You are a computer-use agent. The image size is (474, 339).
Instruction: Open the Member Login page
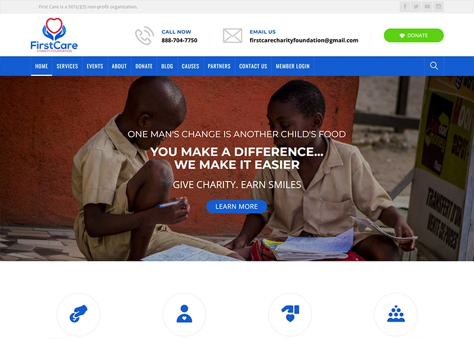[x=293, y=66]
